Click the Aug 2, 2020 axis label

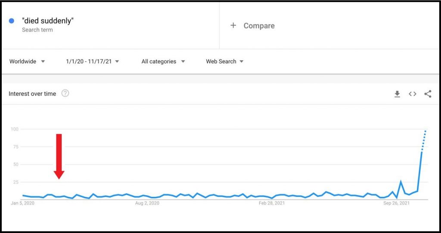click(x=147, y=203)
